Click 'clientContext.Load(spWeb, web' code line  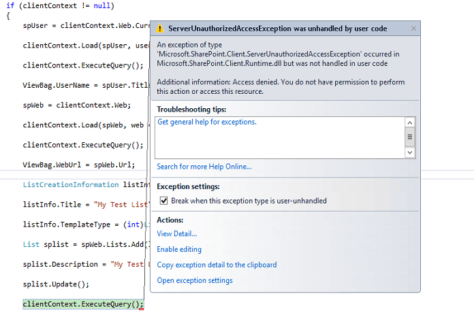(86, 125)
